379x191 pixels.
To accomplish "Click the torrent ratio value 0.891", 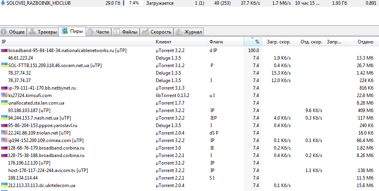I will point(371,4).
